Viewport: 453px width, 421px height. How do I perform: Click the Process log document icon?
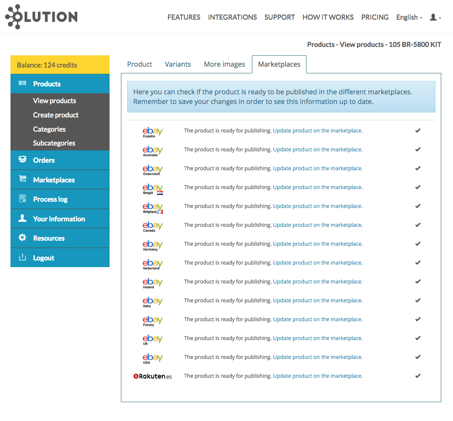[x=22, y=198]
